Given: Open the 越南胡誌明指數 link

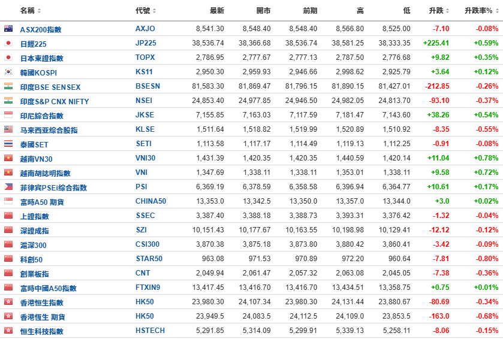Looking at the screenshot, I should (45, 173).
